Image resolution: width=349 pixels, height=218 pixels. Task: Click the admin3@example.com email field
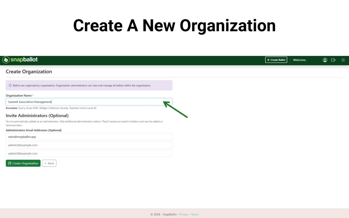(89, 154)
